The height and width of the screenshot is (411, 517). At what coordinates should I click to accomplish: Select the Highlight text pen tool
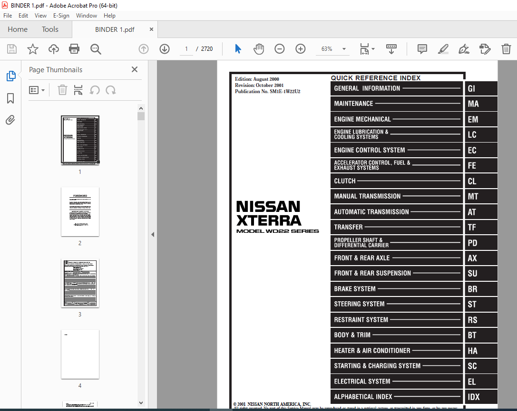[x=443, y=49]
